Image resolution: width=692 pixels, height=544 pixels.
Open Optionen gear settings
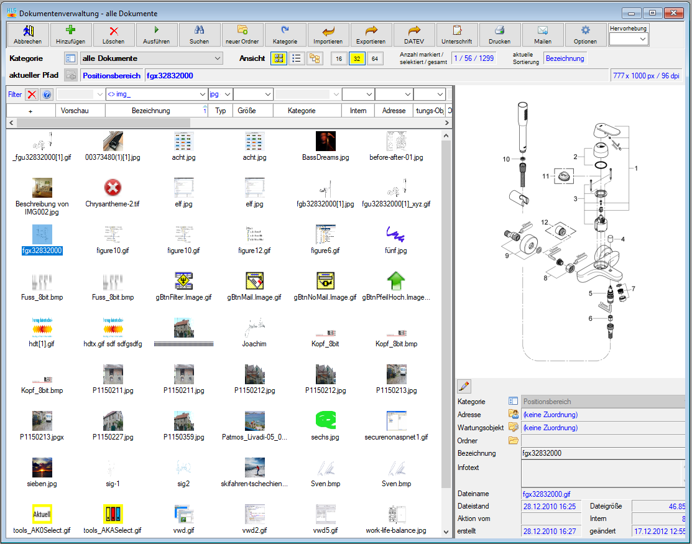585,34
